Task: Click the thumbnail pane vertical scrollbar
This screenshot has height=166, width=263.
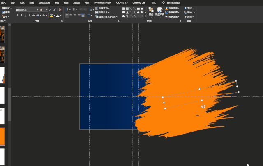Action: coord(9,104)
